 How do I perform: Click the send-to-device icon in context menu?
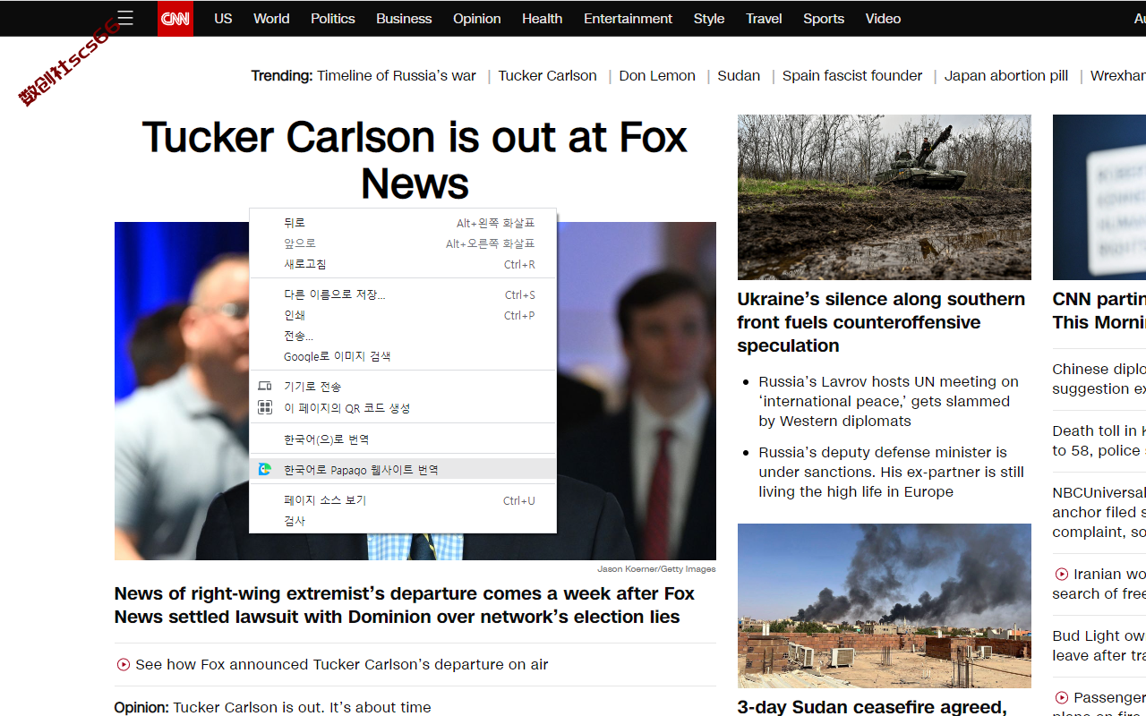[x=265, y=386]
